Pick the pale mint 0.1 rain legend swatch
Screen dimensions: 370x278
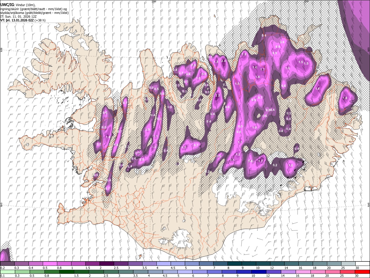tap(7, 272)
